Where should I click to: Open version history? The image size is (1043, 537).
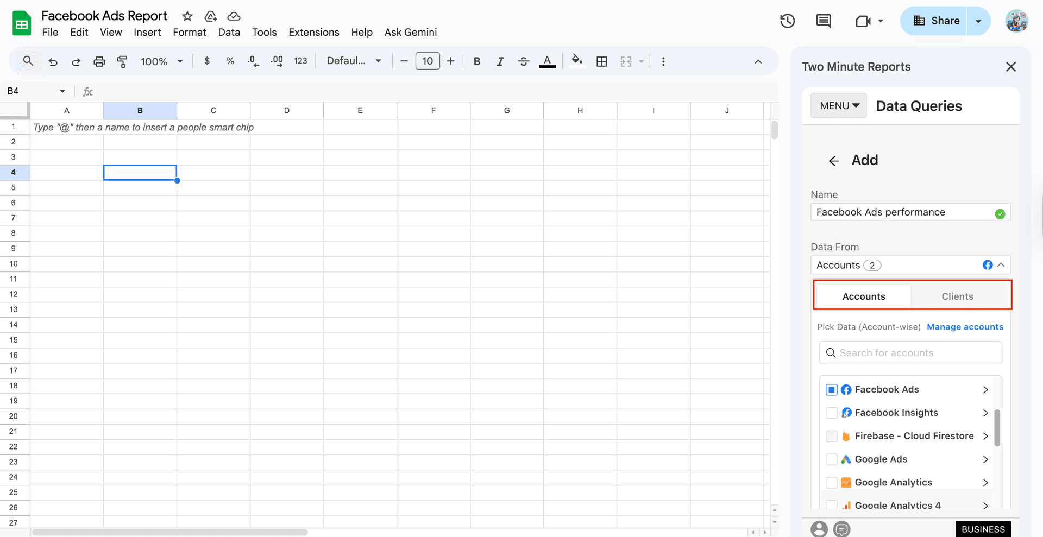(787, 21)
